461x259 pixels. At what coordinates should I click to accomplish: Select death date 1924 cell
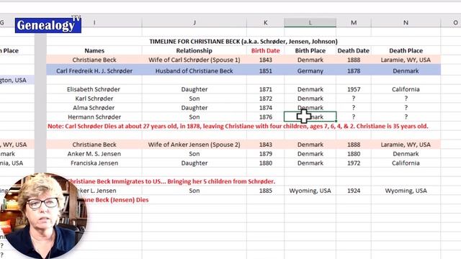click(x=354, y=191)
